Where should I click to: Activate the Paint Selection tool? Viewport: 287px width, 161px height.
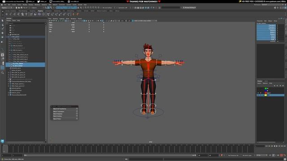pos(2,29)
